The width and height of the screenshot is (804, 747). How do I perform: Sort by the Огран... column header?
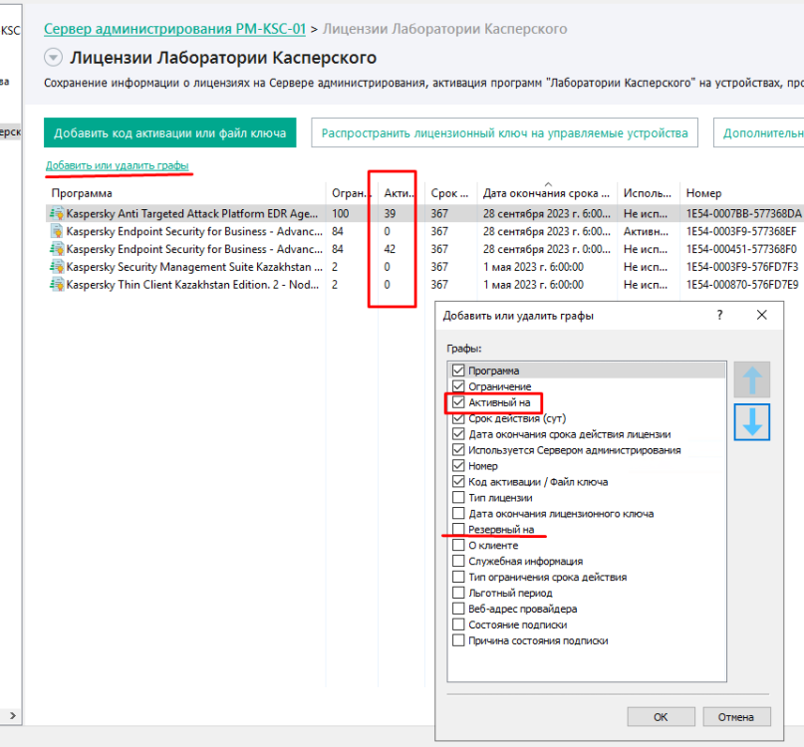click(352, 193)
